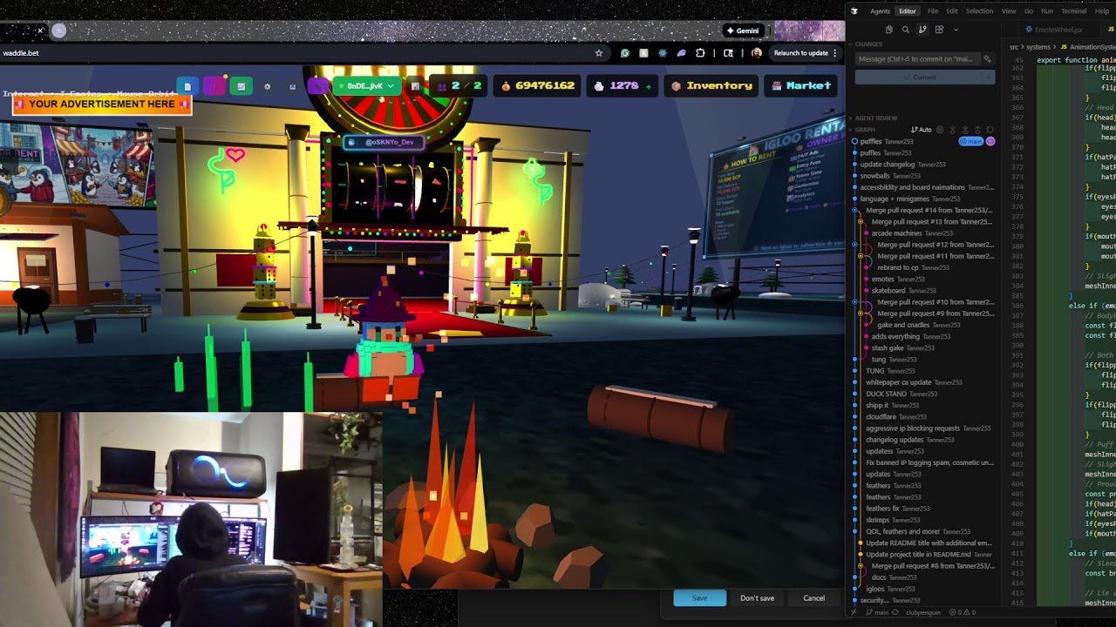Bookmark page with the star icon

tap(599, 53)
